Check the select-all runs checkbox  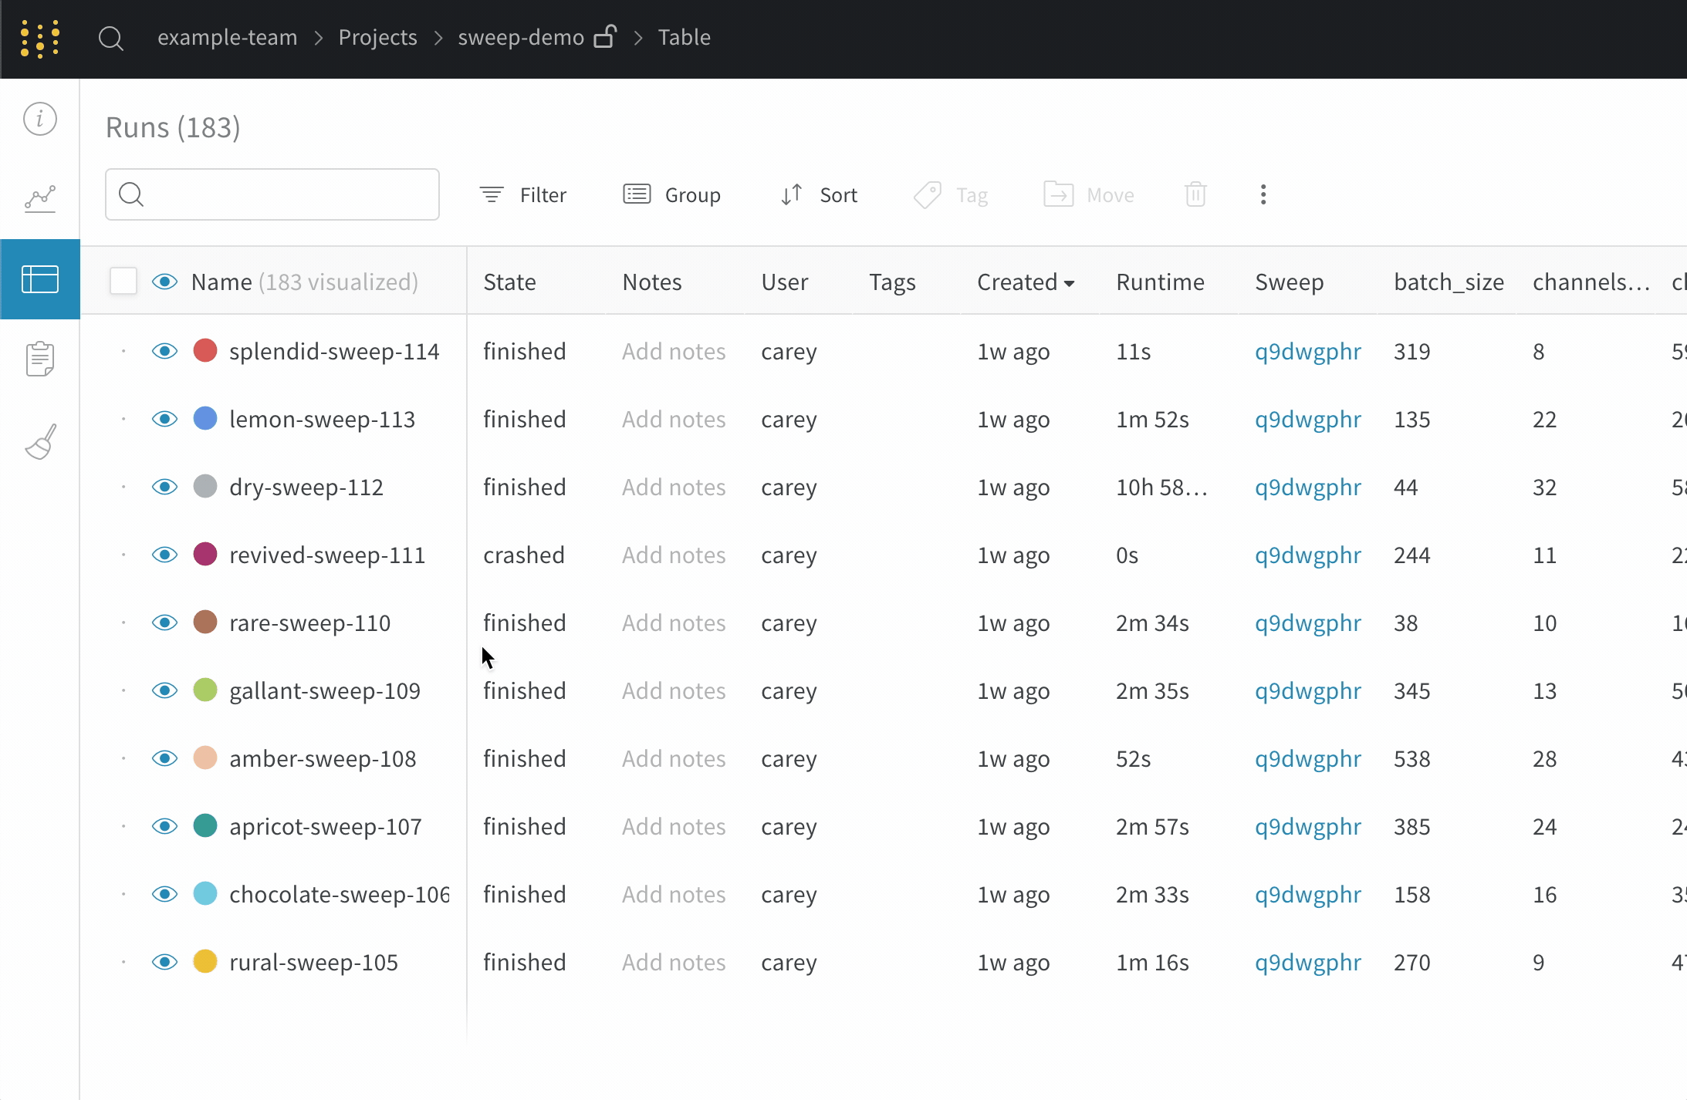click(x=123, y=282)
